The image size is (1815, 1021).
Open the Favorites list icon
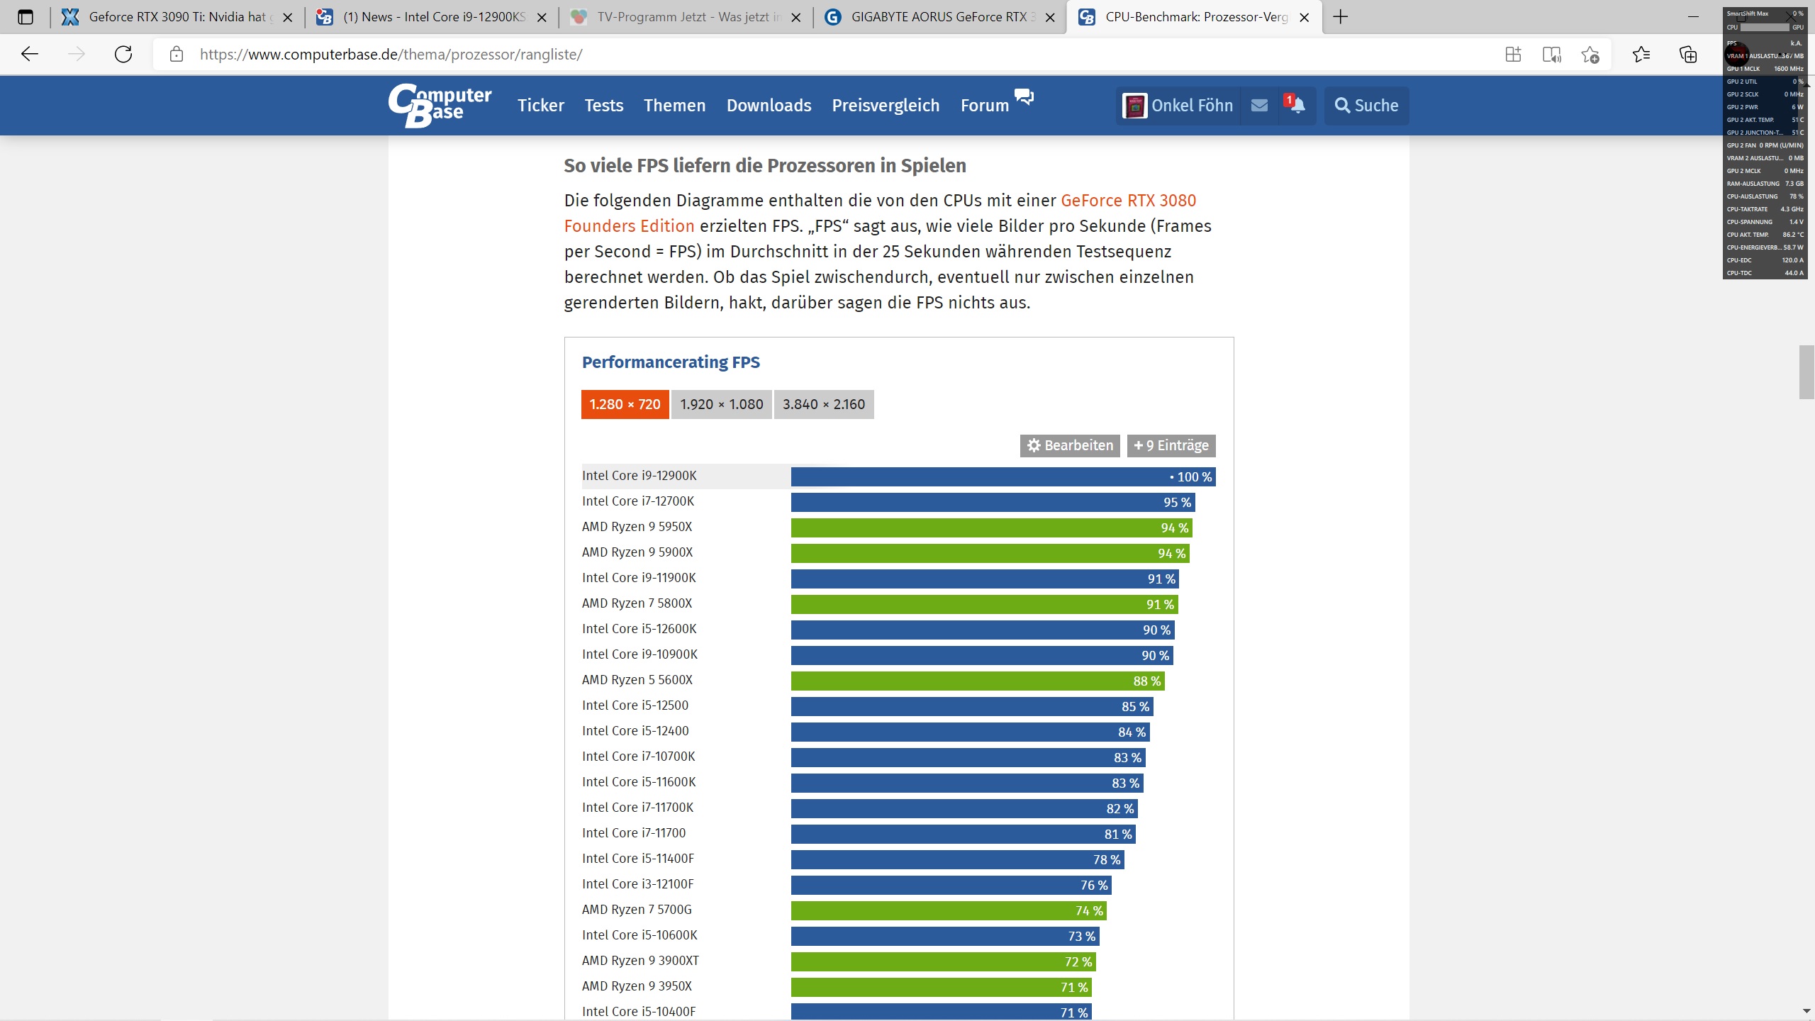1641,55
